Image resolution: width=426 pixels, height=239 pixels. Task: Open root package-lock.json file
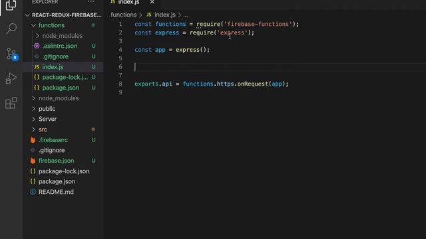tap(64, 171)
